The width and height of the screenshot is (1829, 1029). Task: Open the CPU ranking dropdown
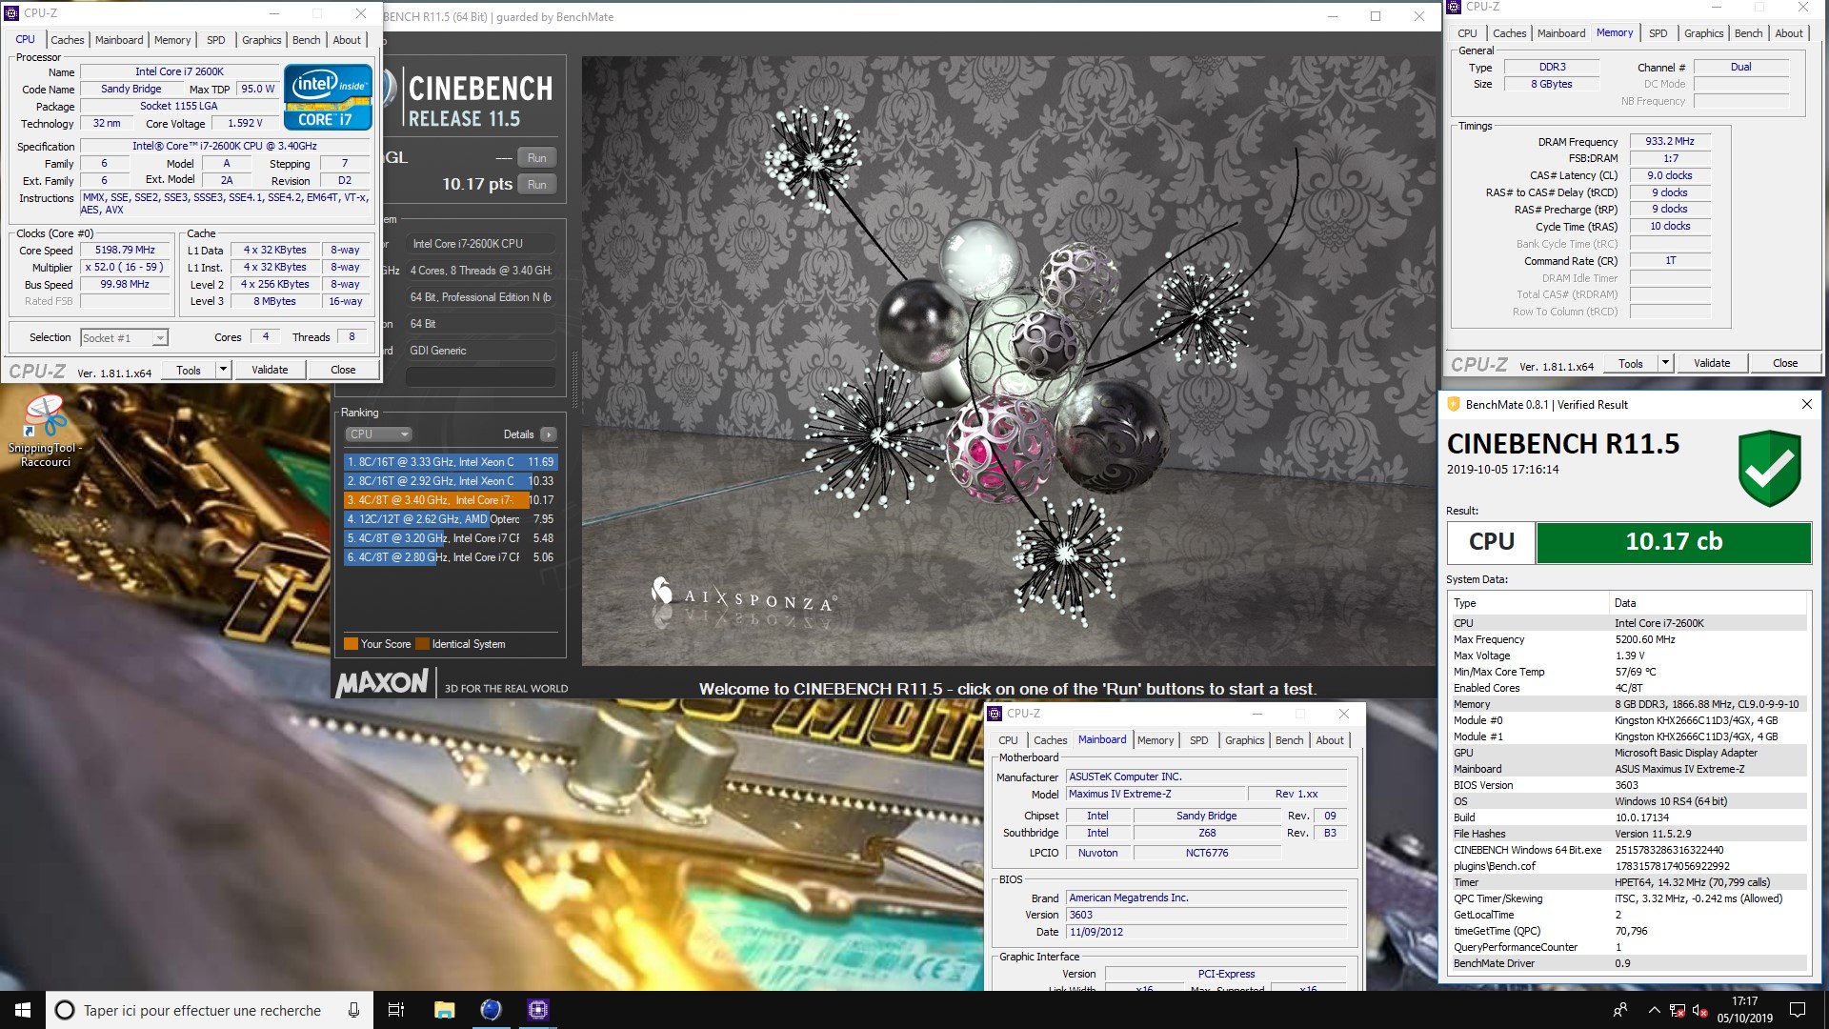(378, 434)
